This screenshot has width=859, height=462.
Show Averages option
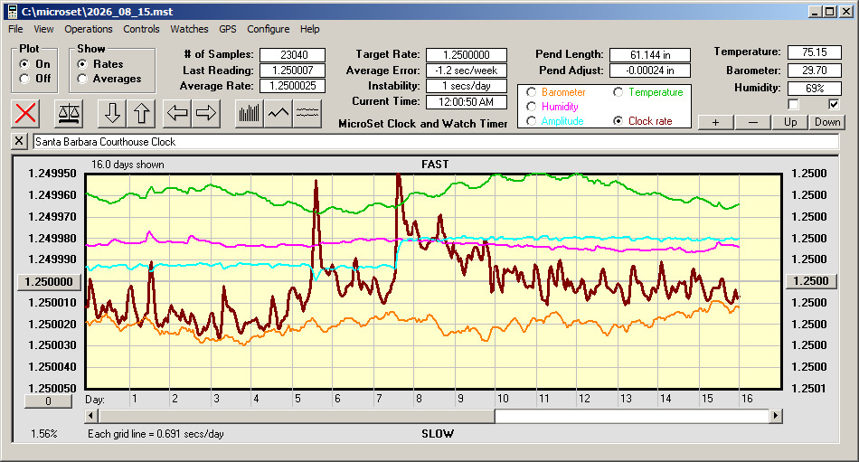[82, 79]
